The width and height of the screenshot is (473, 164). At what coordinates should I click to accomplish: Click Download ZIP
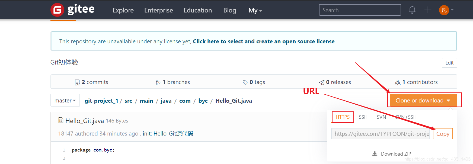pyautogui.click(x=392, y=154)
